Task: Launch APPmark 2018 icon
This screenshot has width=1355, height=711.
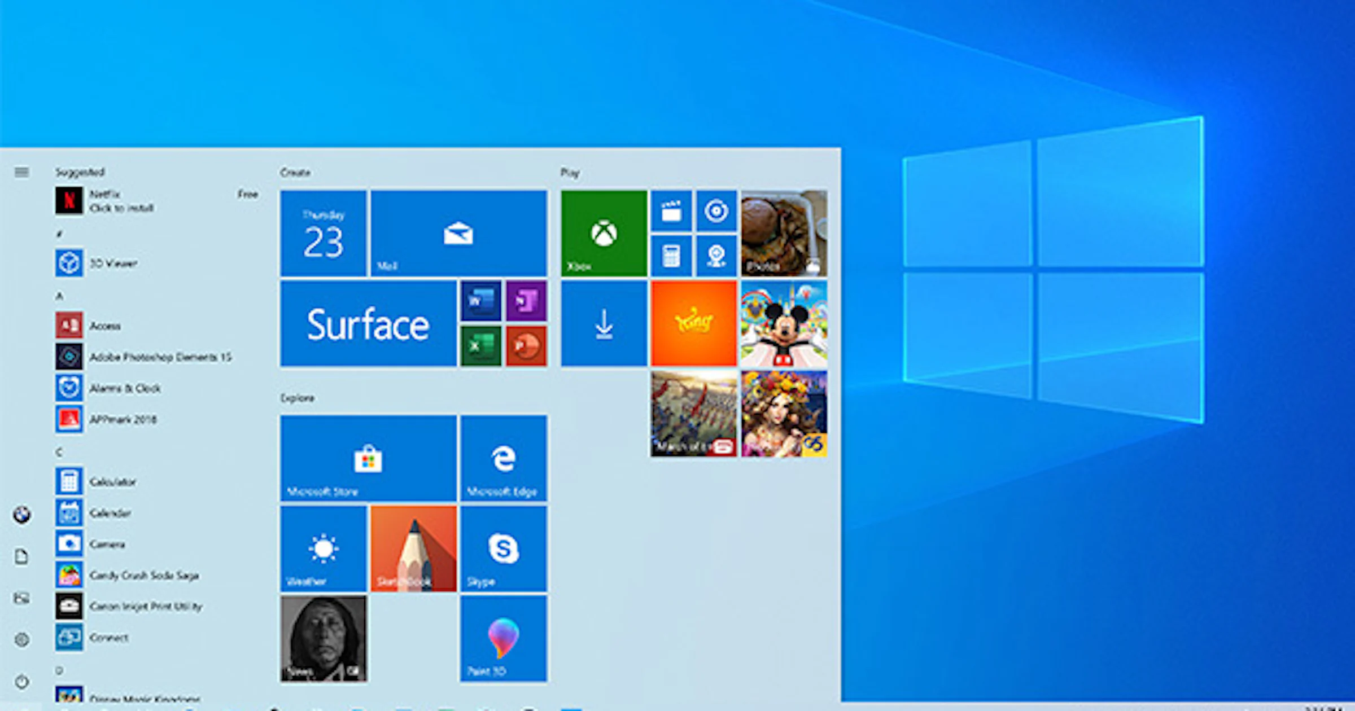Action: pos(69,419)
